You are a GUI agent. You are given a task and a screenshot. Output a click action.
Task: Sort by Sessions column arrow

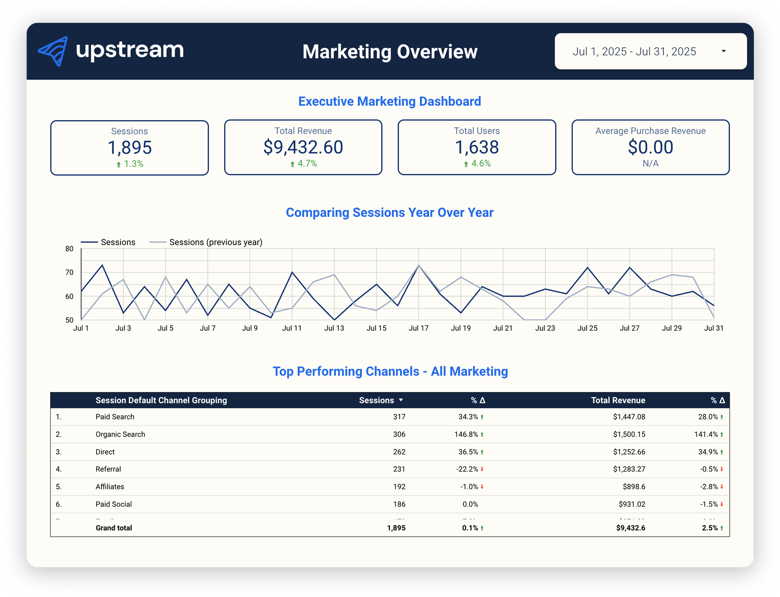tap(401, 400)
